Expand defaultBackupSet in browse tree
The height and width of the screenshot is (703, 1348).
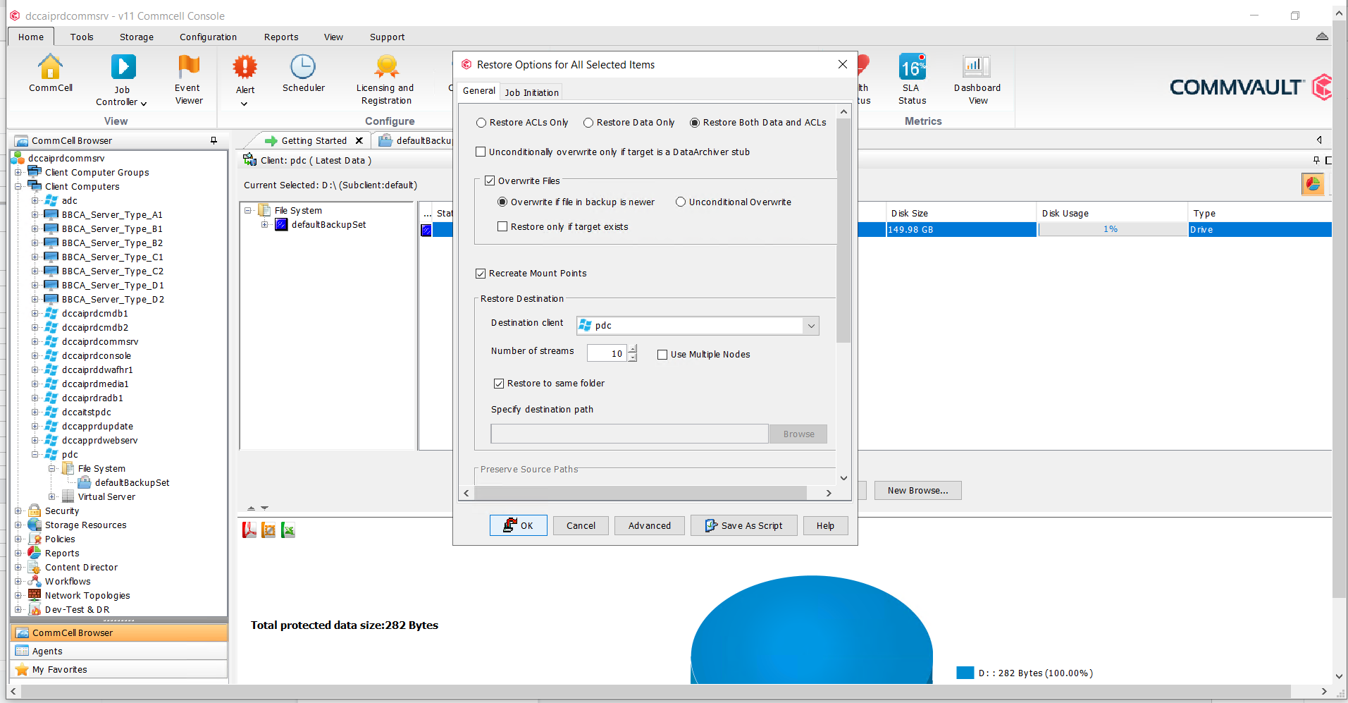tap(264, 225)
